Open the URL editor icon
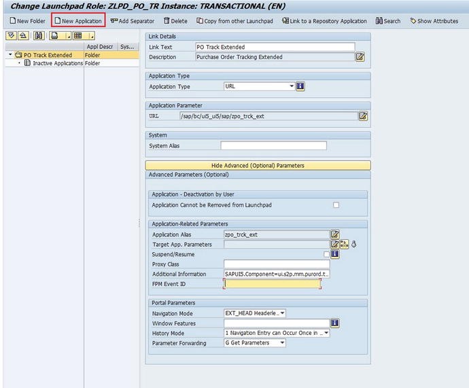 [x=363, y=116]
